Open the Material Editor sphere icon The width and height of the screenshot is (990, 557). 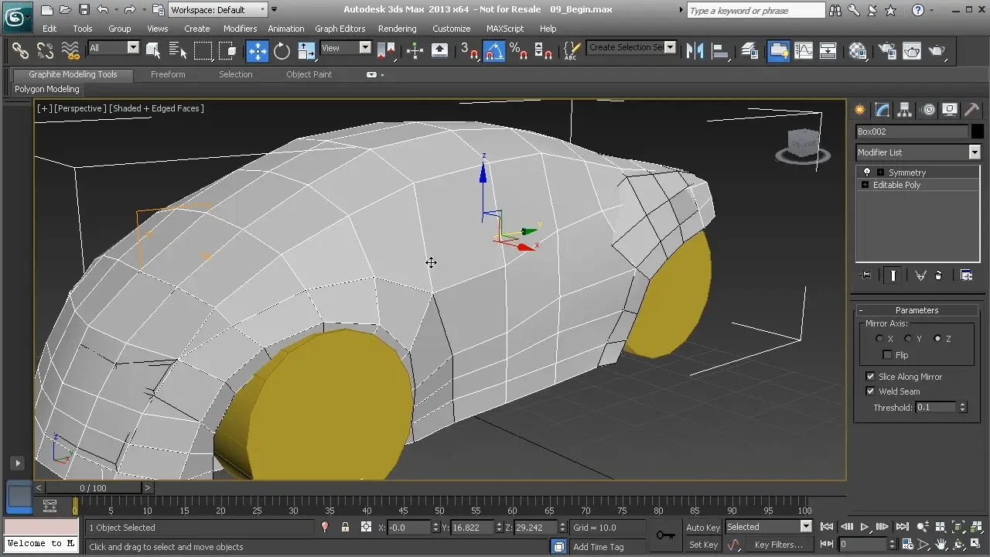[x=858, y=51]
